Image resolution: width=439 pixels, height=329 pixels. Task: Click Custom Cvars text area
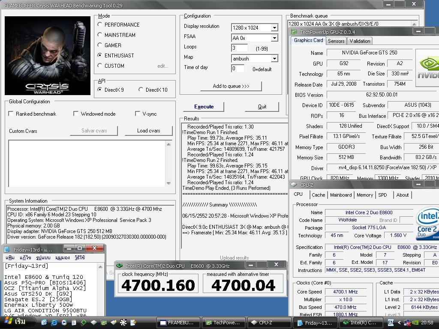[x=87, y=163]
